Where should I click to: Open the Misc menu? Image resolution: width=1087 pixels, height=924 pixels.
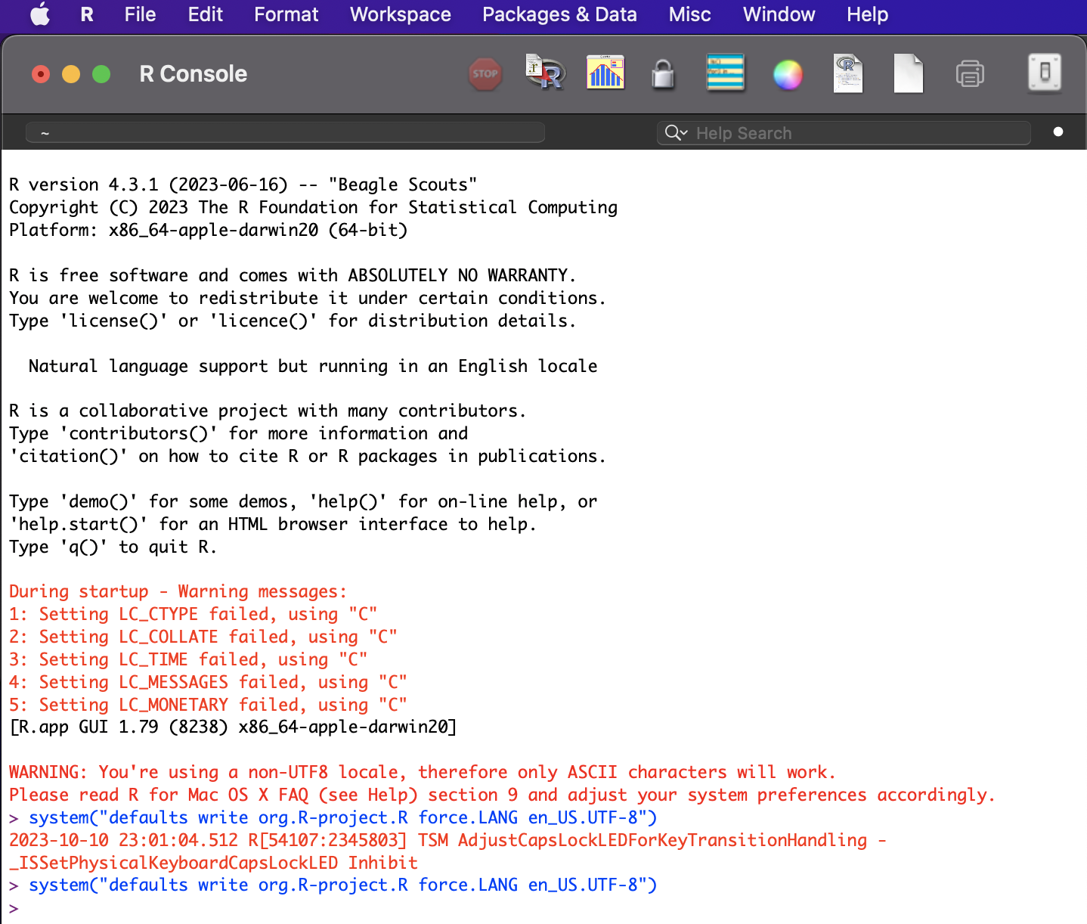point(689,14)
